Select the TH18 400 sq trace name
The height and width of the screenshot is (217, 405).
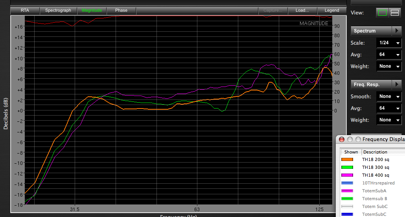coord(376,175)
